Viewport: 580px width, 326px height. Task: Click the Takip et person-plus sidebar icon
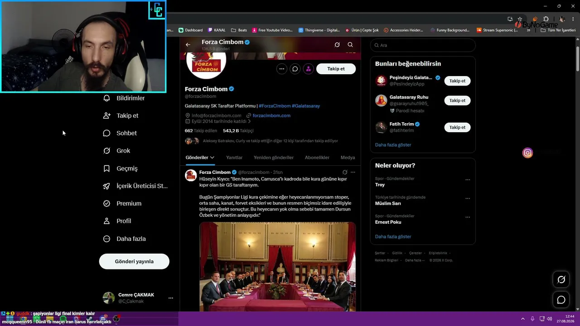pyautogui.click(x=106, y=115)
